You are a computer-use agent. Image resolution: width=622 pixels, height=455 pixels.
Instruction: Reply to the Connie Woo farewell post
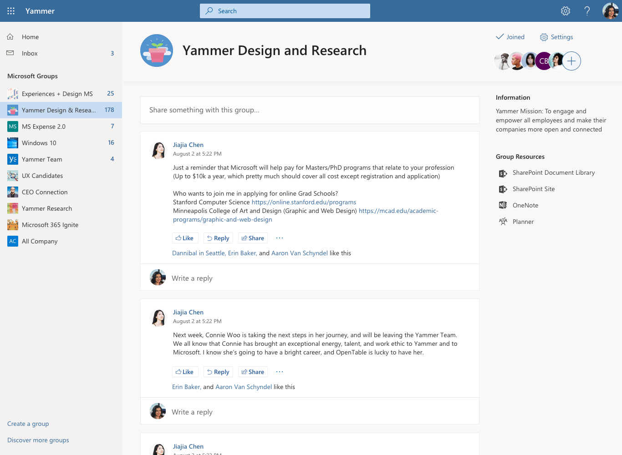[x=218, y=372]
